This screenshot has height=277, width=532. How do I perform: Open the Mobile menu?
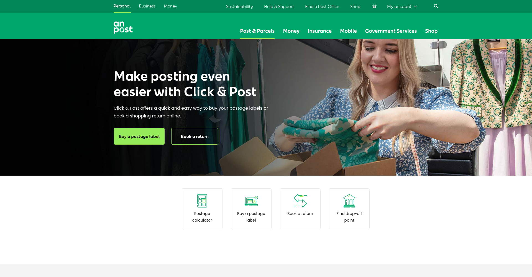[x=348, y=31]
